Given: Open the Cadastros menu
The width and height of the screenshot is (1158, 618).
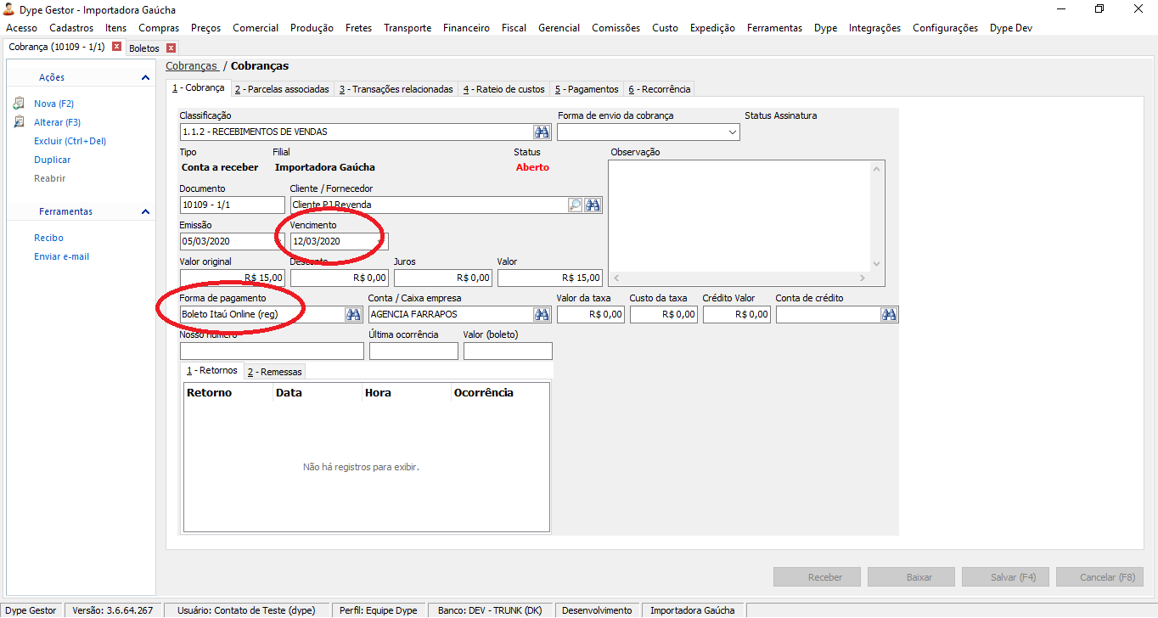Looking at the screenshot, I should pyautogui.click(x=71, y=28).
